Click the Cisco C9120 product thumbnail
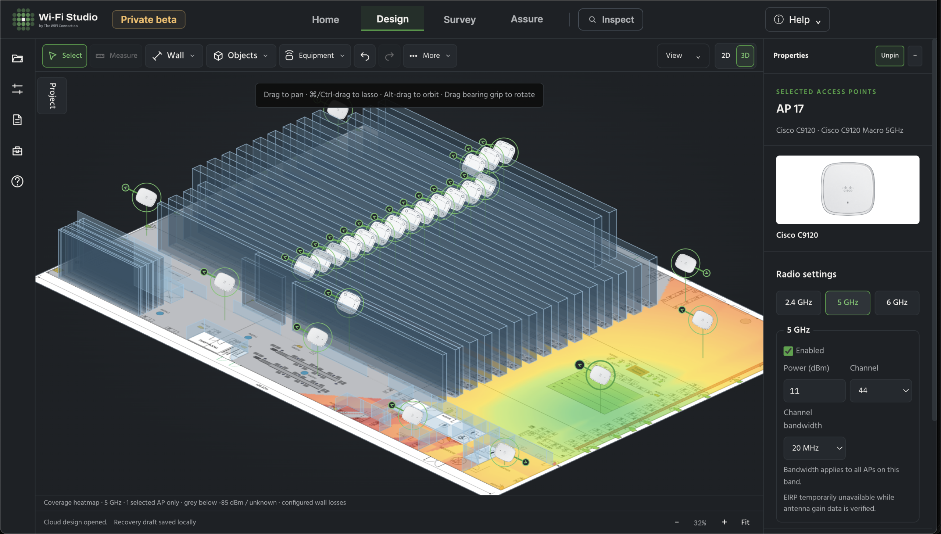The image size is (941, 534). [848, 190]
